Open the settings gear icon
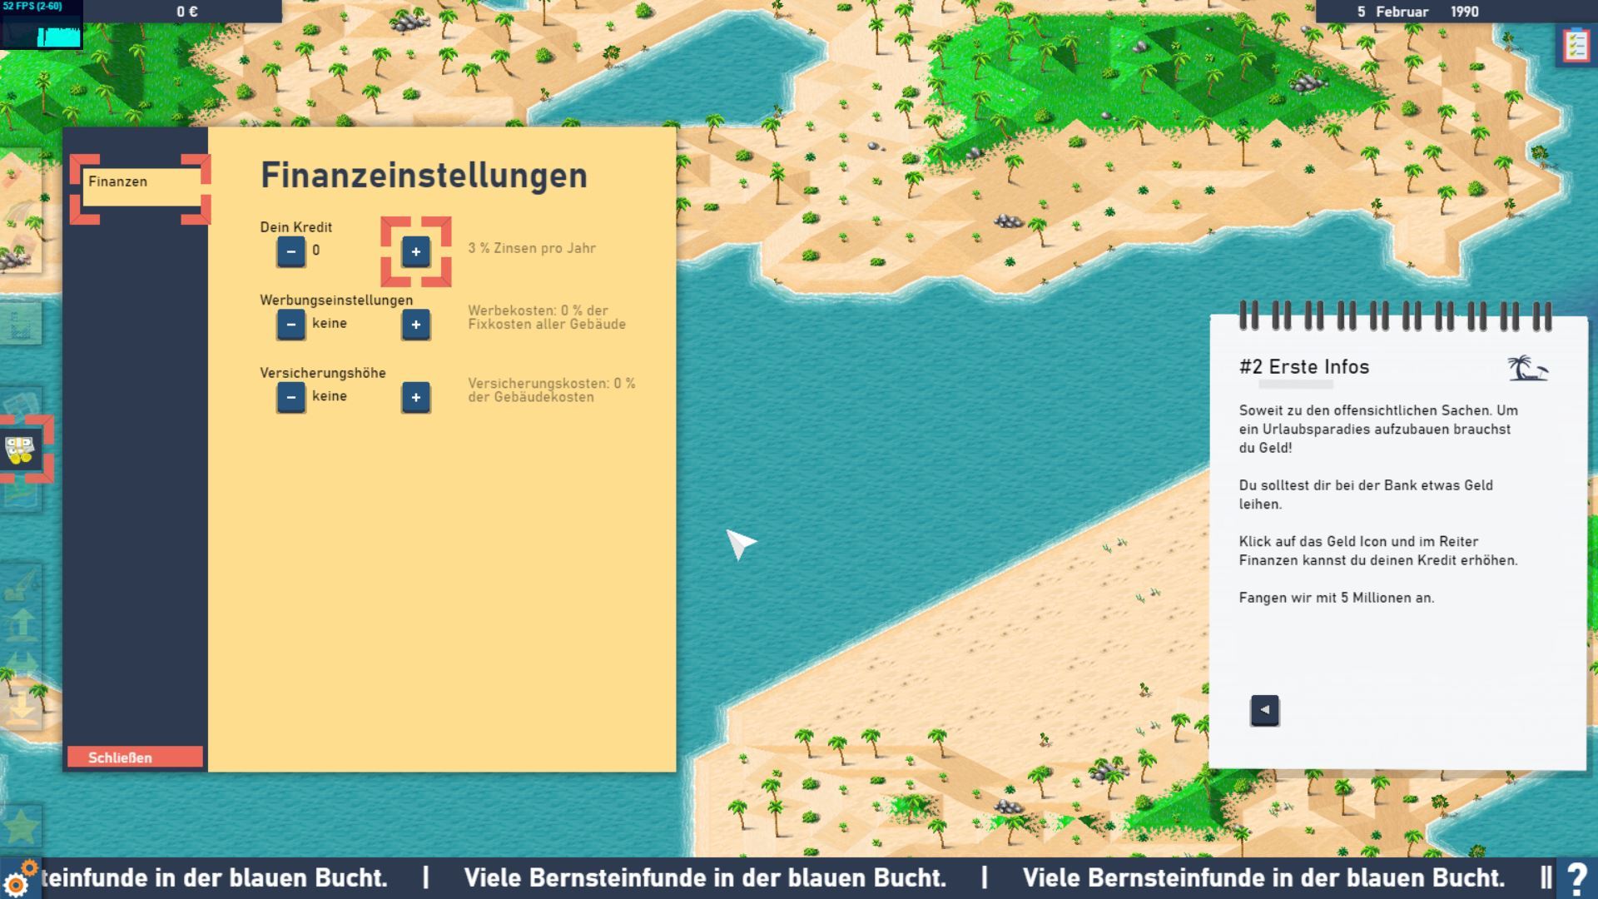This screenshot has width=1598, height=899. coord(17,882)
